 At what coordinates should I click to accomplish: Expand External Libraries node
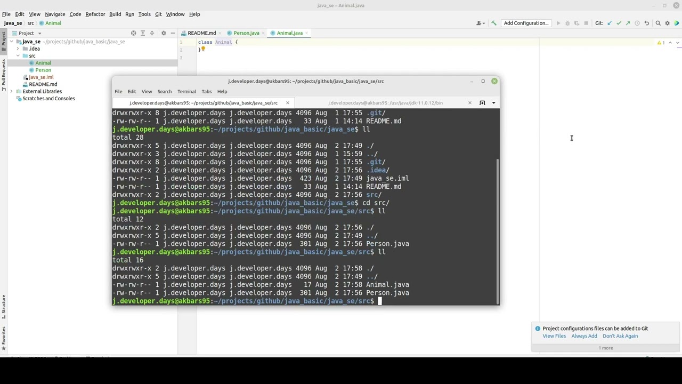(x=11, y=91)
